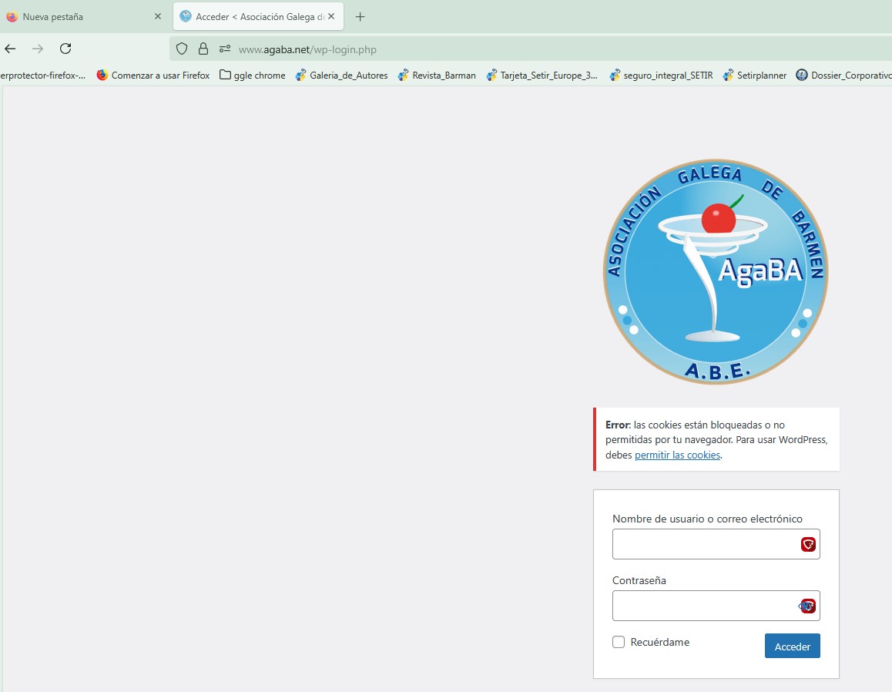
Task: Show password with the eye icon
Action: [x=803, y=606]
